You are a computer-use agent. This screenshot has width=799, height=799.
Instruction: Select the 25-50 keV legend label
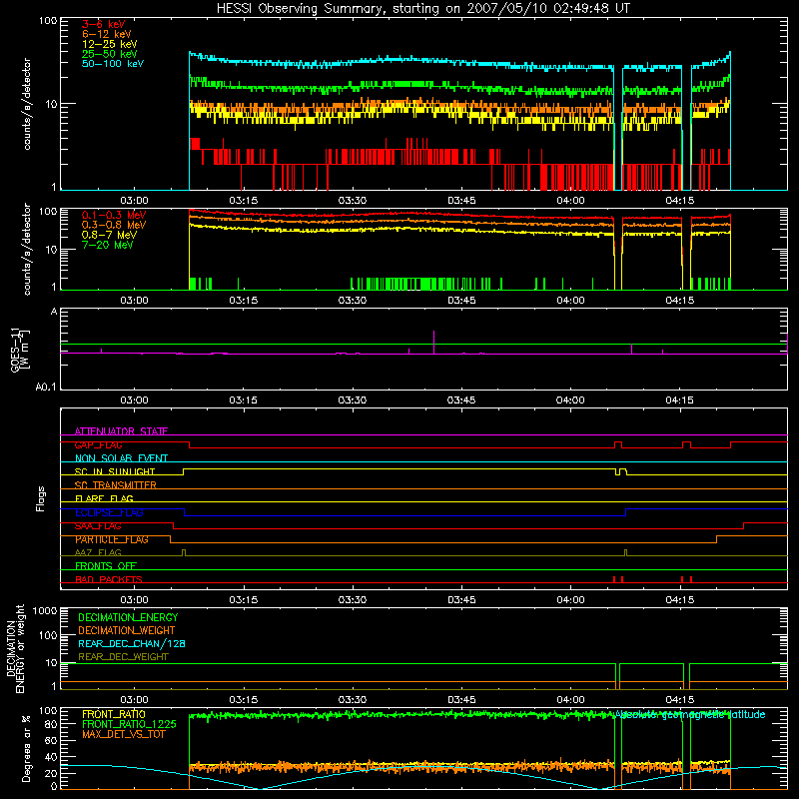[110, 54]
